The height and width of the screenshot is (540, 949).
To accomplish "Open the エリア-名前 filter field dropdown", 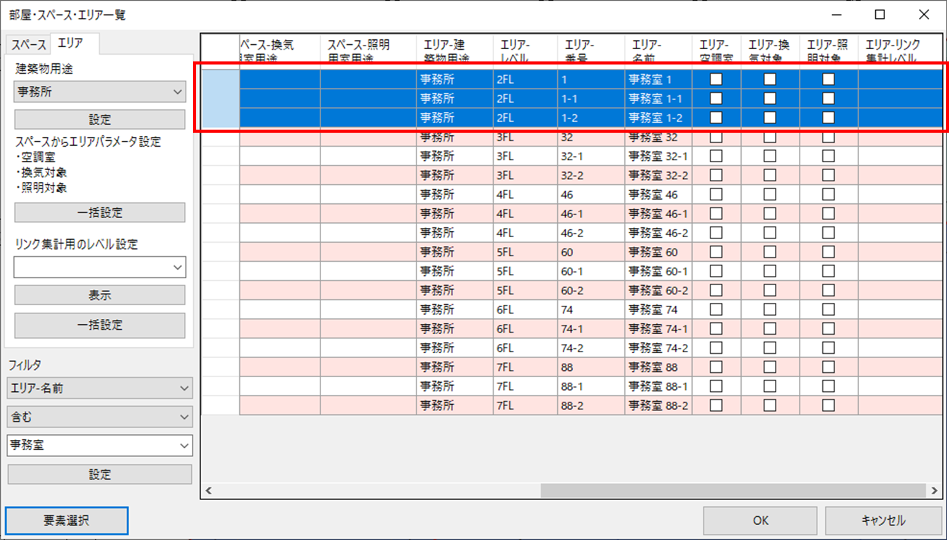I will [x=100, y=388].
